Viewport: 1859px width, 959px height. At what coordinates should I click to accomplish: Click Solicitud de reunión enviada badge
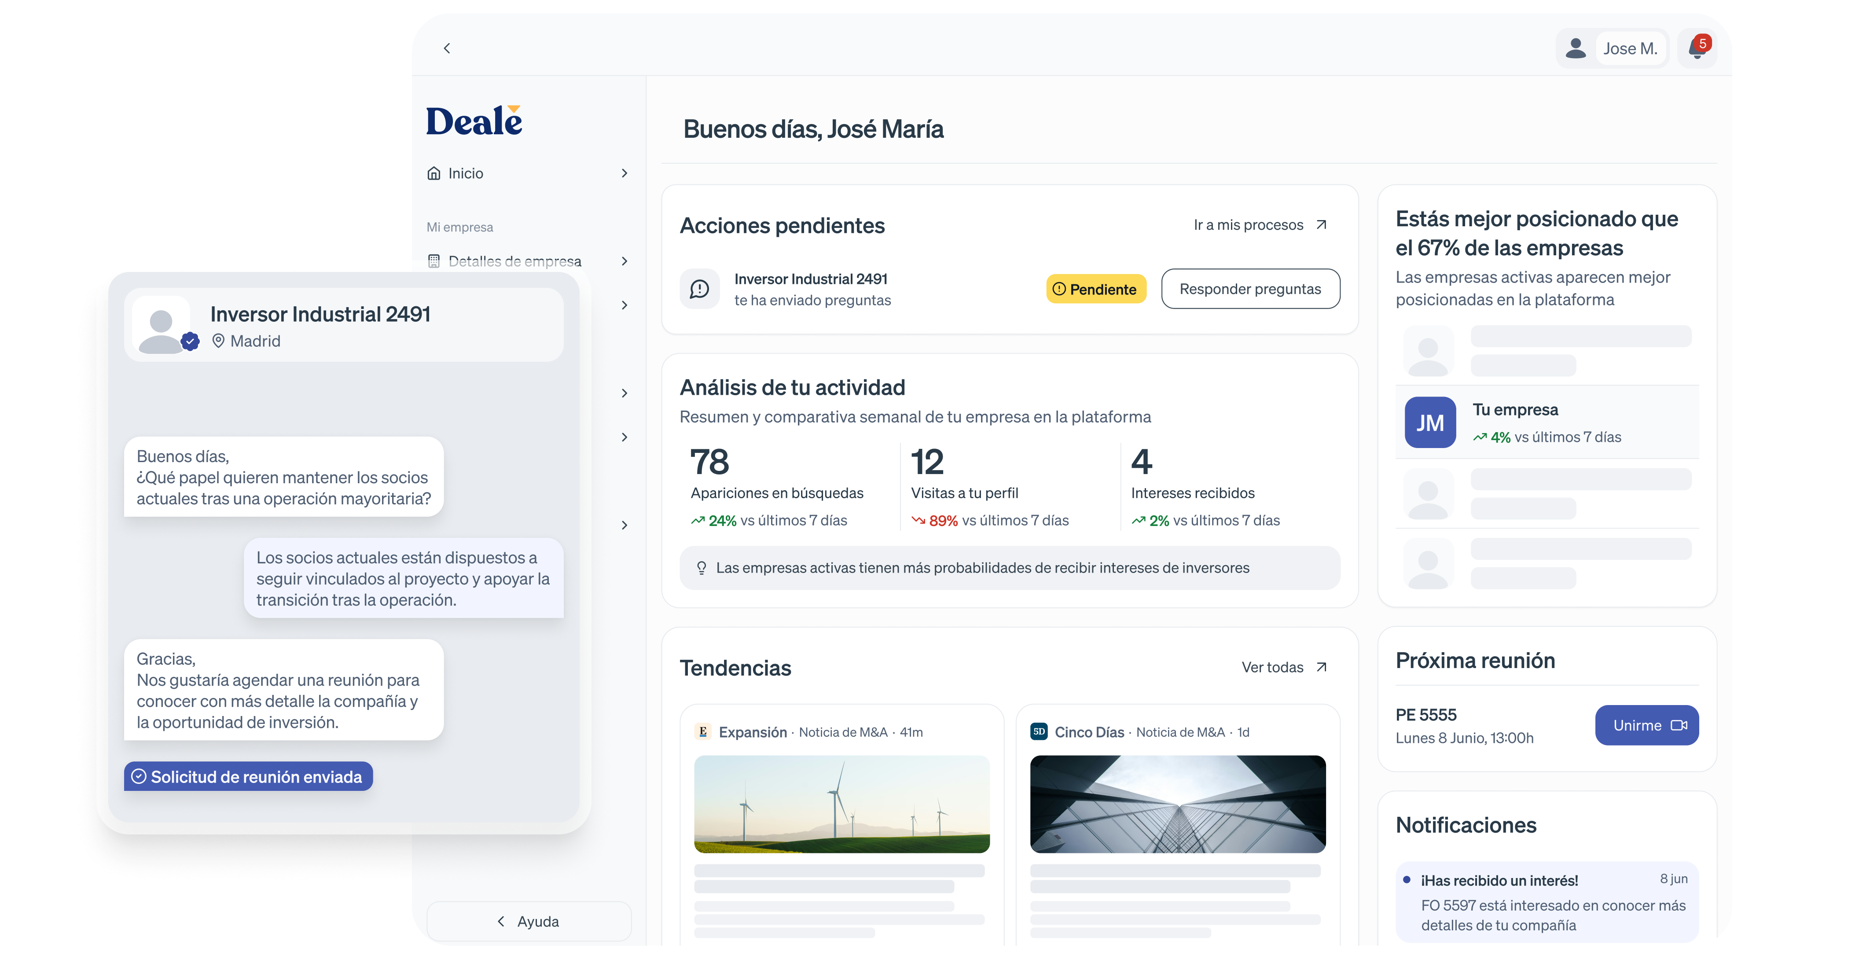pos(248,777)
